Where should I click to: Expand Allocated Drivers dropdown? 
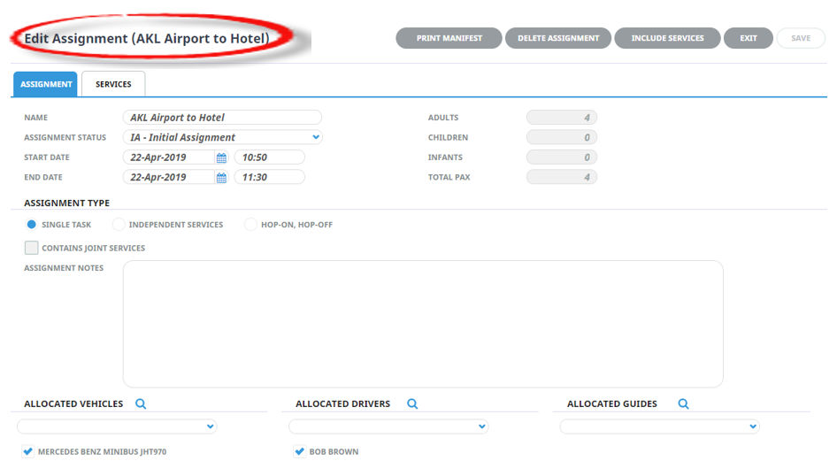[388, 426]
